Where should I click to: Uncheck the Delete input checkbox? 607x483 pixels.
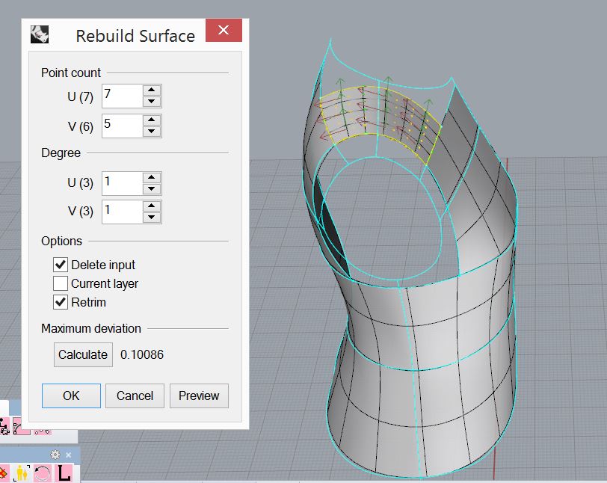coord(61,265)
